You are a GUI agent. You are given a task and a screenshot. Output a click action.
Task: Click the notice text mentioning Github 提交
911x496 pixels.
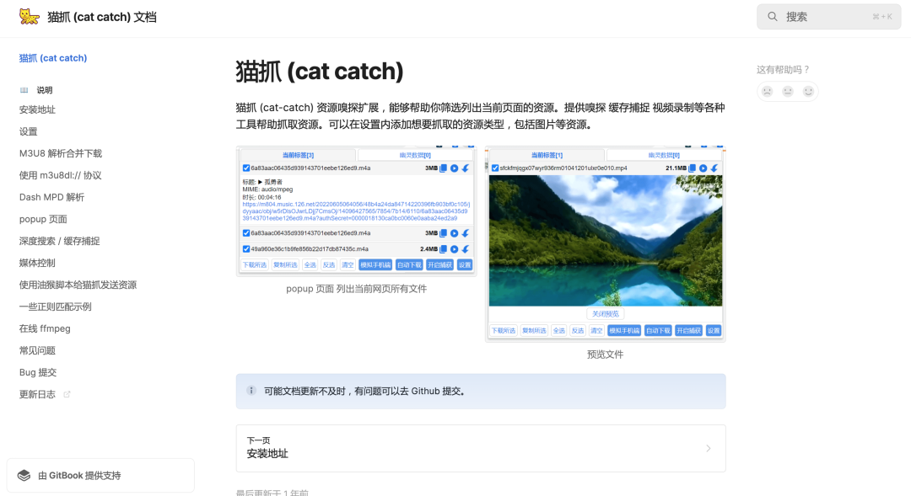point(366,391)
